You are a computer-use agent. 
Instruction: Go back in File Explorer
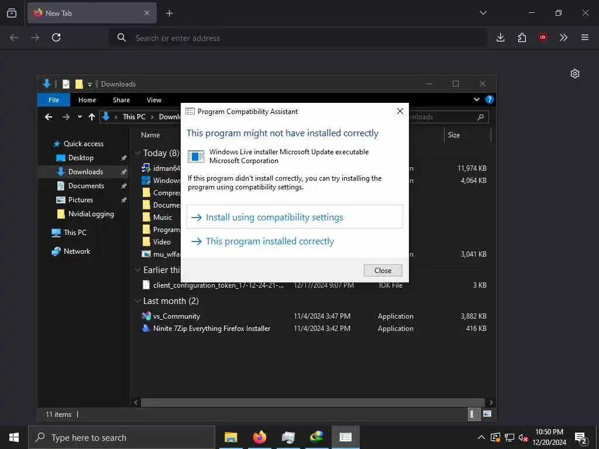49,117
